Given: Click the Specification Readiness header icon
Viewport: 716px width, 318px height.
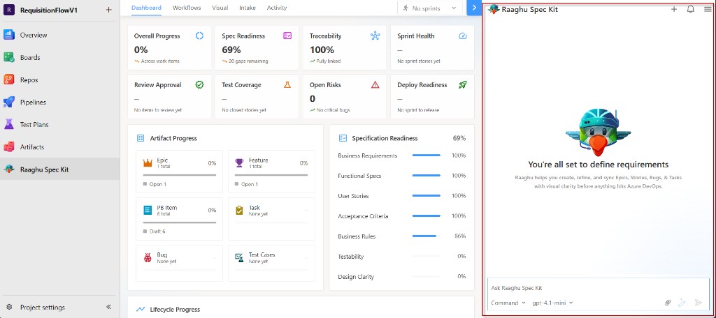Looking at the screenshot, I should tap(343, 138).
